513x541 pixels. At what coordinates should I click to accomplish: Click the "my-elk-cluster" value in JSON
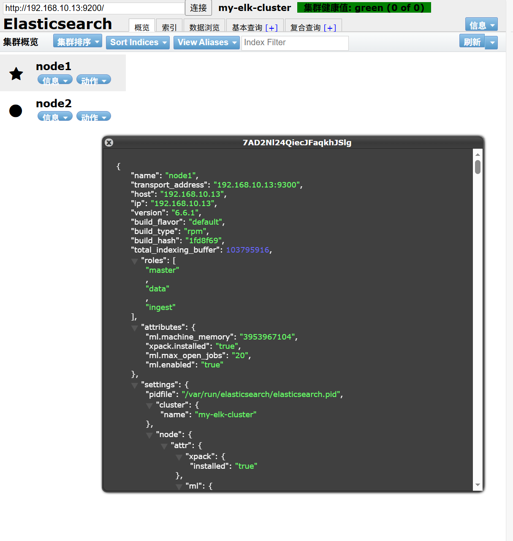click(x=226, y=414)
